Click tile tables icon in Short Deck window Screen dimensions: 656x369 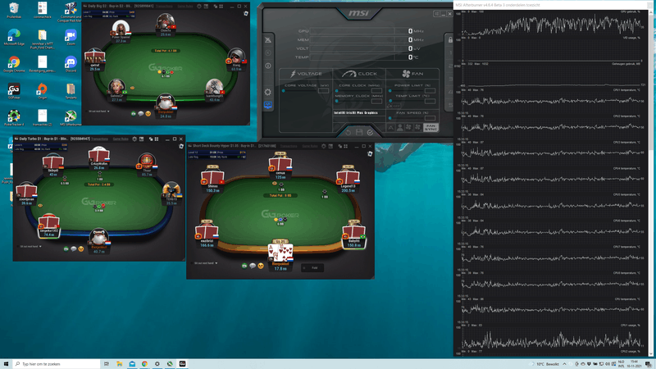coord(345,146)
